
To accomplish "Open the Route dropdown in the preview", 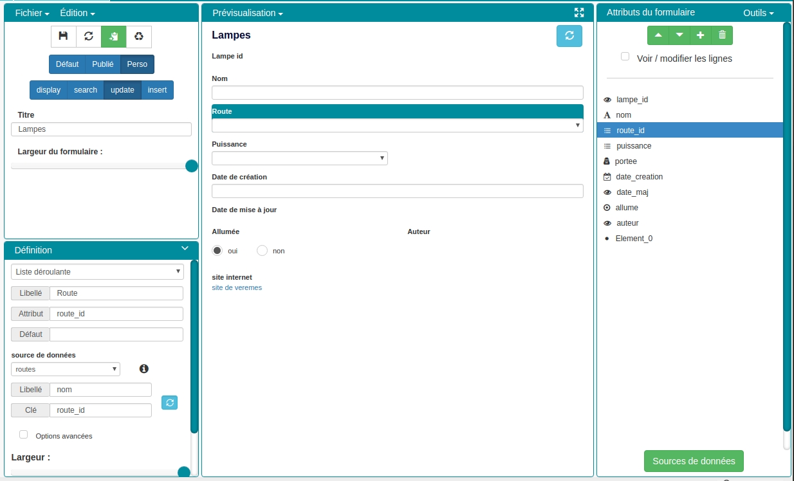I will point(398,125).
